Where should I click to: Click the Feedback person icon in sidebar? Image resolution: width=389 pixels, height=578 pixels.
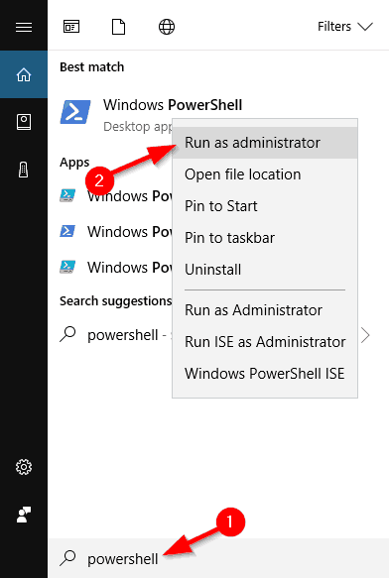point(24,515)
